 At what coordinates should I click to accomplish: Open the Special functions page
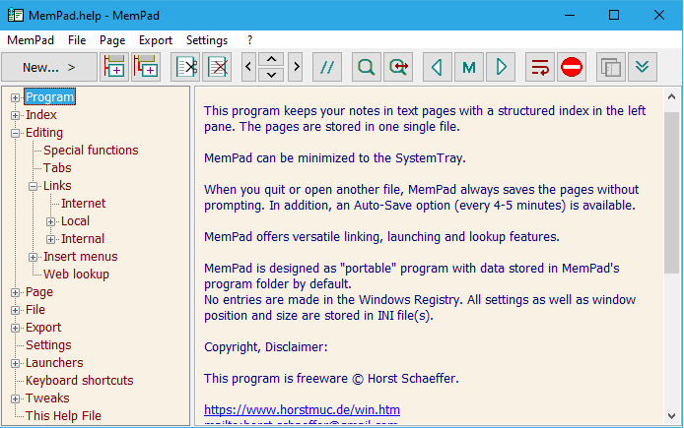91,151
